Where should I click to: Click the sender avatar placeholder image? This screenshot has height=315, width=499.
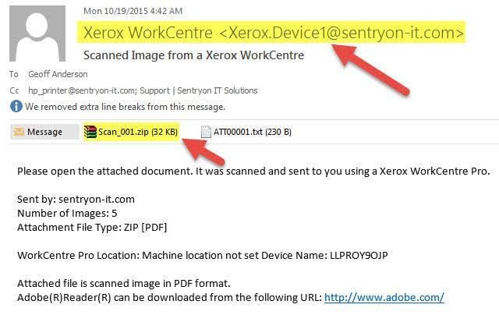tap(37, 34)
